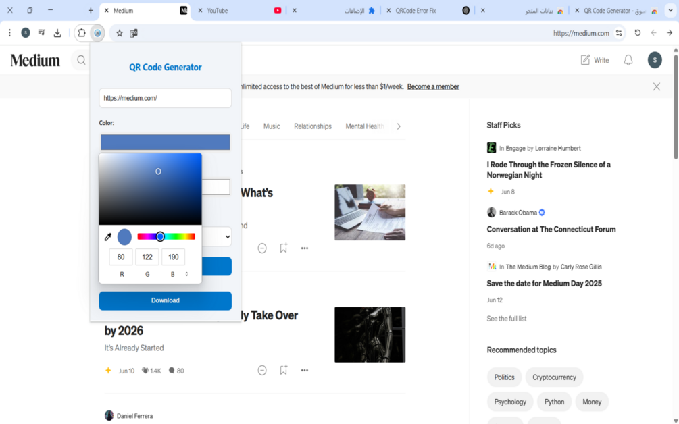This screenshot has height=424, width=679.
Task: Click the Write button on Medium
Action: point(595,60)
